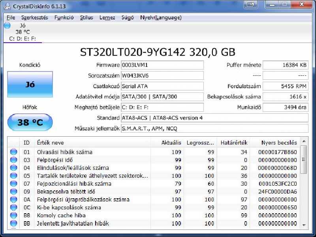316x237 pixels.
Task: Open the Súgó menu
Action: (128, 17)
